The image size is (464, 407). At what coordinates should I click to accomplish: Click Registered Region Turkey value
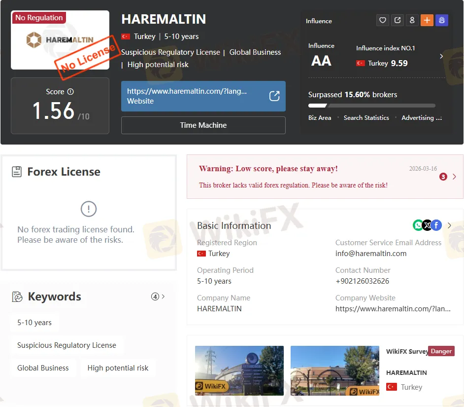213,254
